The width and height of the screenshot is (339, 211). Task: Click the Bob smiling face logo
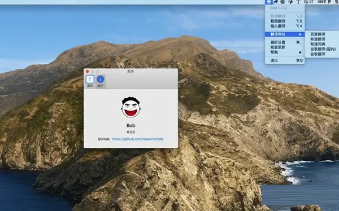coord(131,107)
